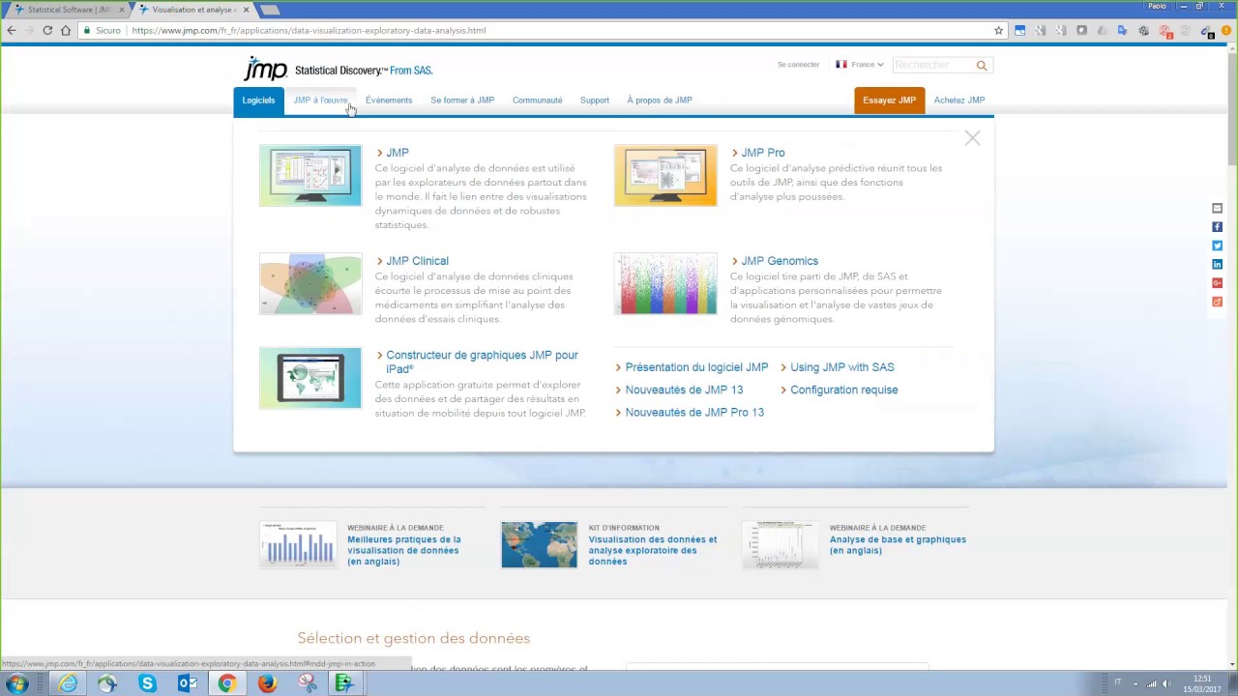Click the Essayez JMP button
This screenshot has height=696, width=1238.
pos(889,101)
